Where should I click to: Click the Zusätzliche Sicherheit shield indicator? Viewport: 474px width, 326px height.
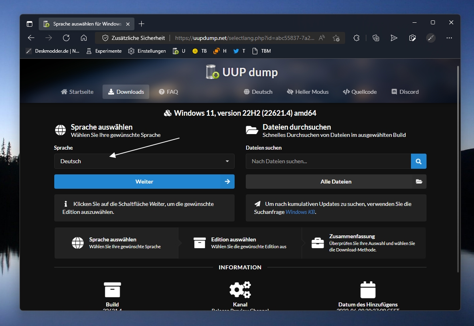134,38
